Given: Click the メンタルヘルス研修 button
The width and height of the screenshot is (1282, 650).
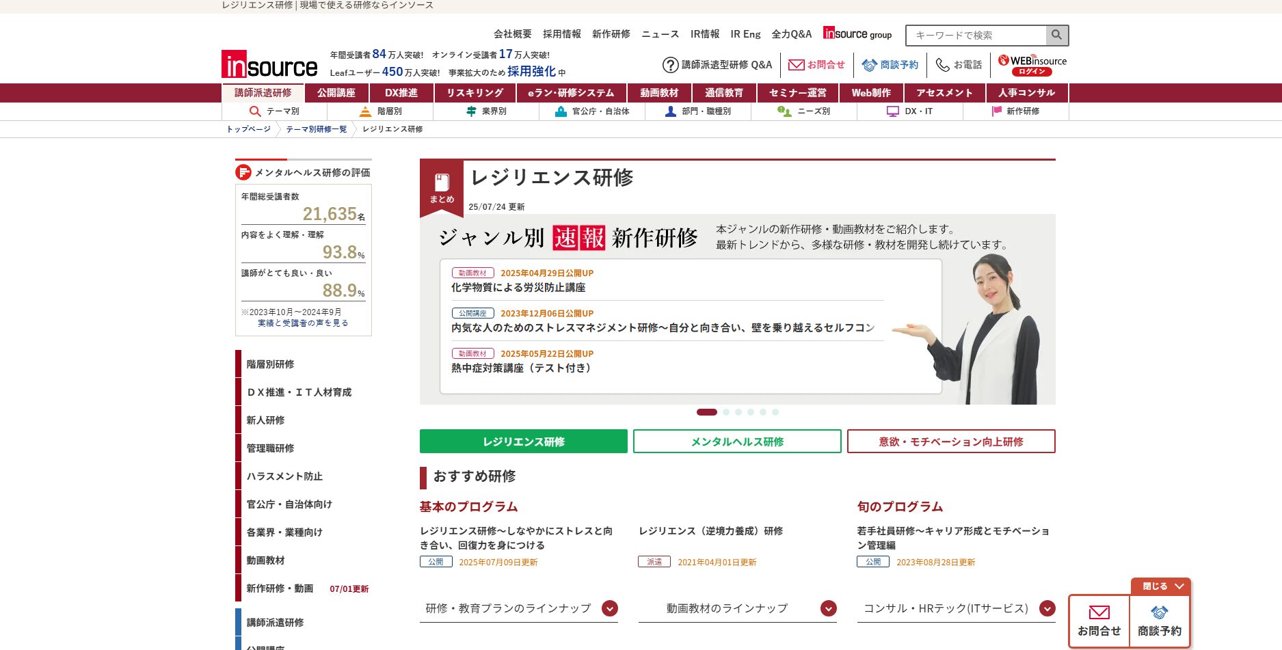Looking at the screenshot, I should tap(737, 442).
